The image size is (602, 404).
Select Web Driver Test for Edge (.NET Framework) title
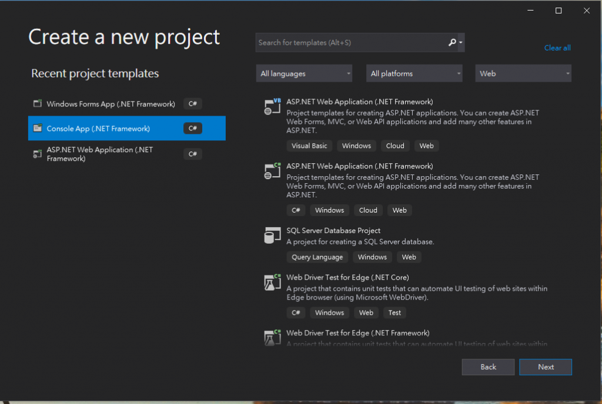click(x=358, y=333)
